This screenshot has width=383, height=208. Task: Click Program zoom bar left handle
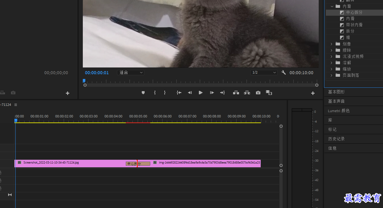coord(85,85)
